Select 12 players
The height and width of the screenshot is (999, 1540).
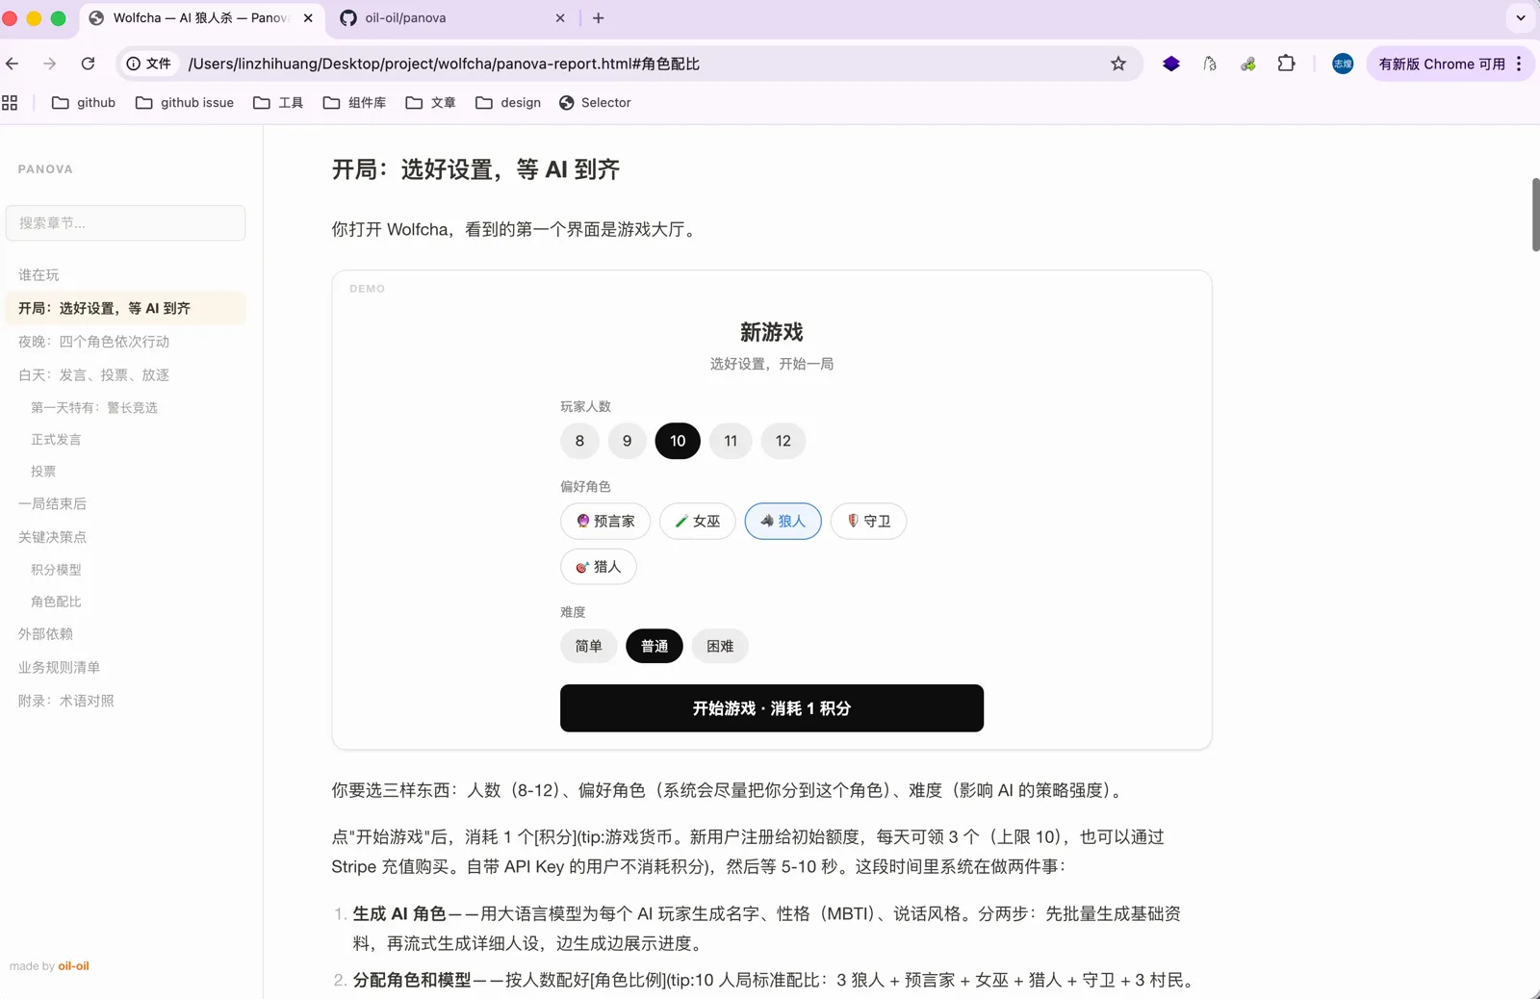click(x=783, y=441)
